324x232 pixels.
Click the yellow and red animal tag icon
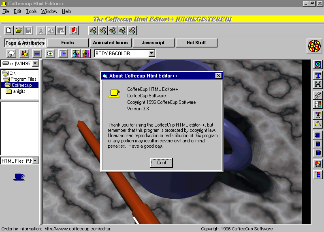click(x=24, y=54)
